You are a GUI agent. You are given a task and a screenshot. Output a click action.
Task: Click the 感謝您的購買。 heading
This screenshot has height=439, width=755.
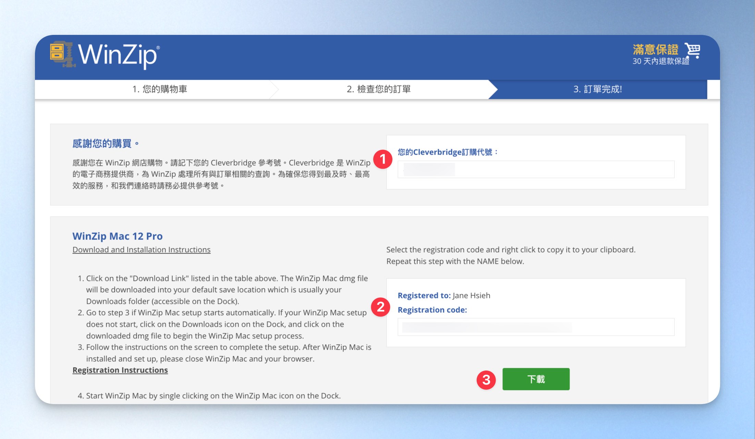point(106,143)
